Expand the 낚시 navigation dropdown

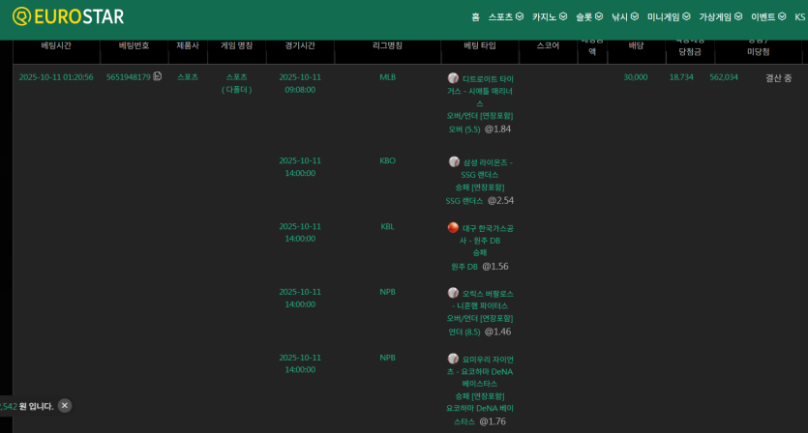pos(624,17)
